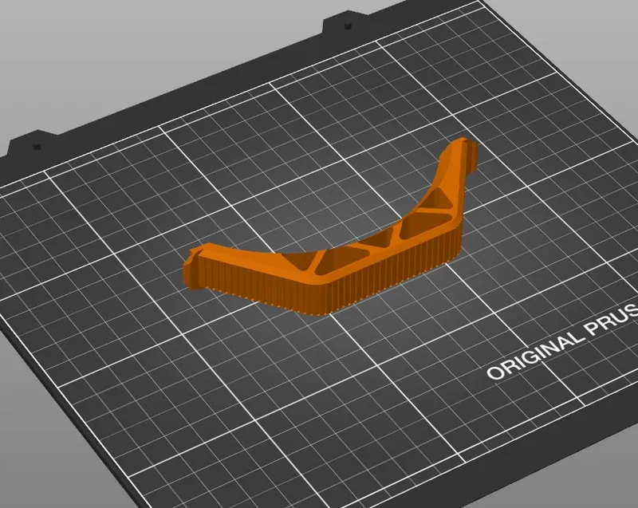Click the ORIGINAL text printed on the bed

click(x=534, y=356)
